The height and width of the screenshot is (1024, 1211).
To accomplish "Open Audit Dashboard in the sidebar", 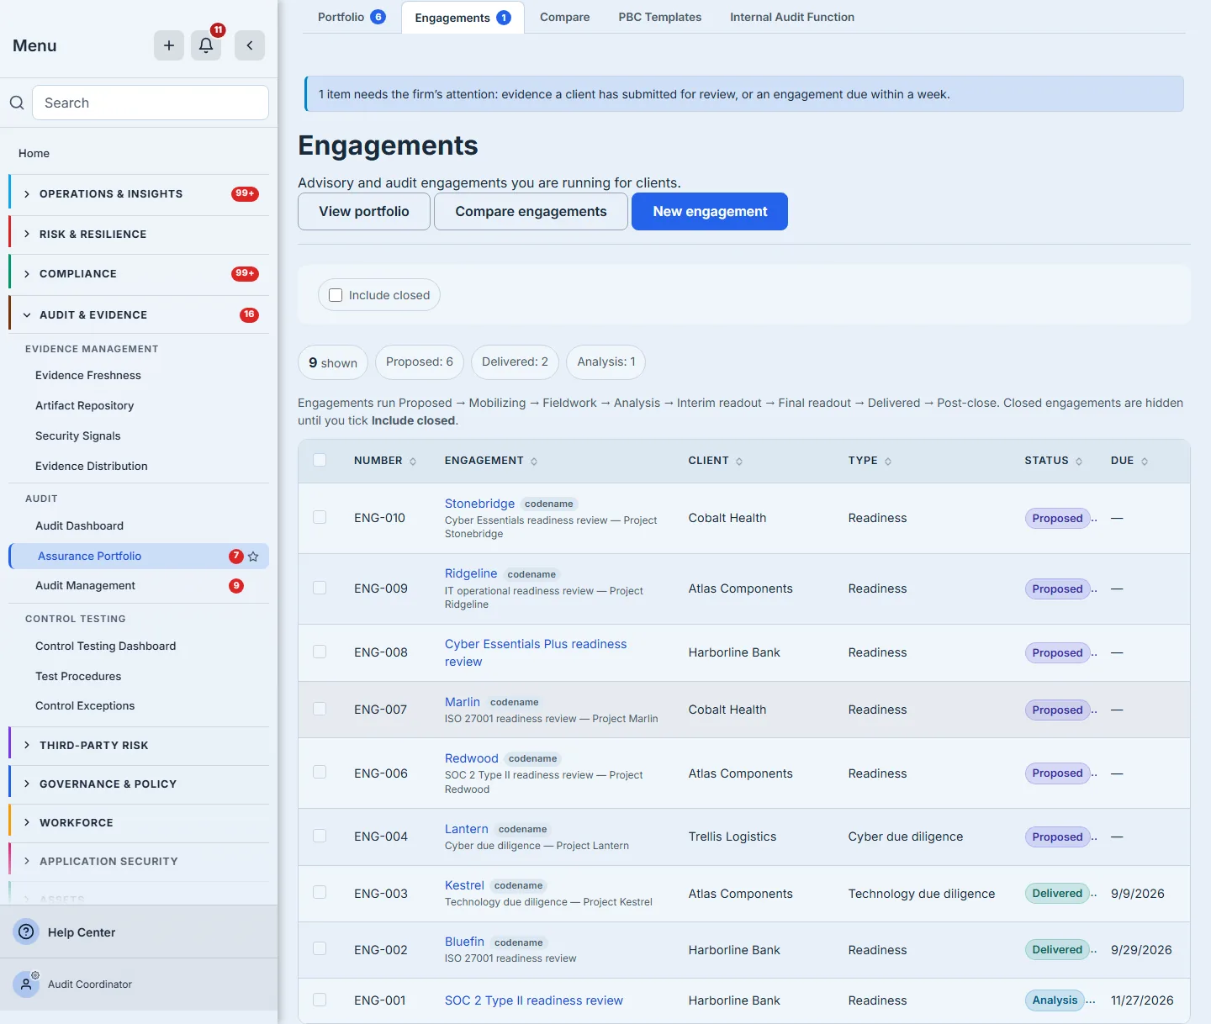I will [x=79, y=526].
